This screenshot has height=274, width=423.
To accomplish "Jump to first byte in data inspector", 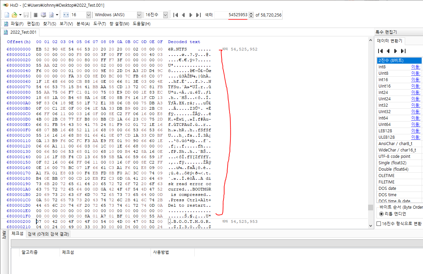I will point(381,51).
